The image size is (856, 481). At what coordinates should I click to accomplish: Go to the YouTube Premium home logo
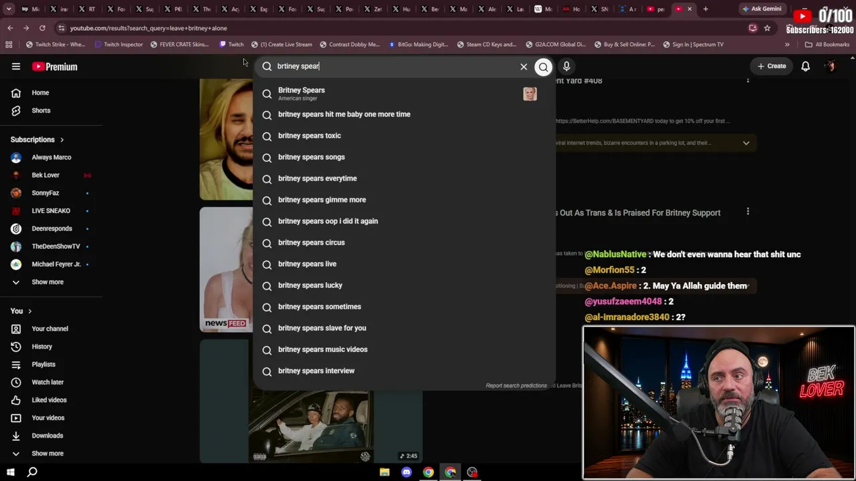[x=55, y=66]
